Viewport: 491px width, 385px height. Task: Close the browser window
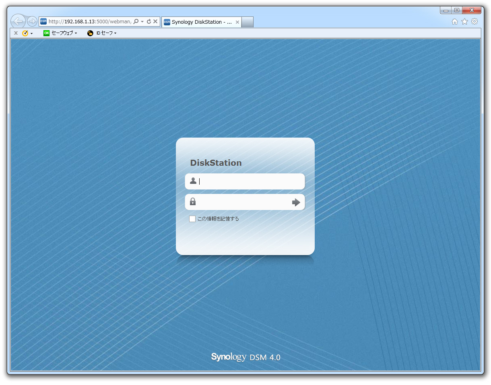pos(472,10)
